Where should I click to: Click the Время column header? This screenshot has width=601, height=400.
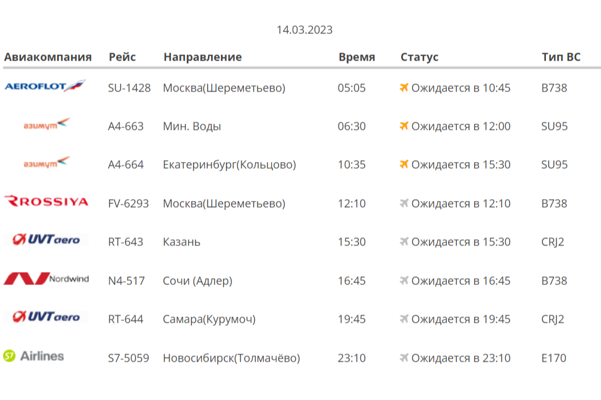(357, 57)
